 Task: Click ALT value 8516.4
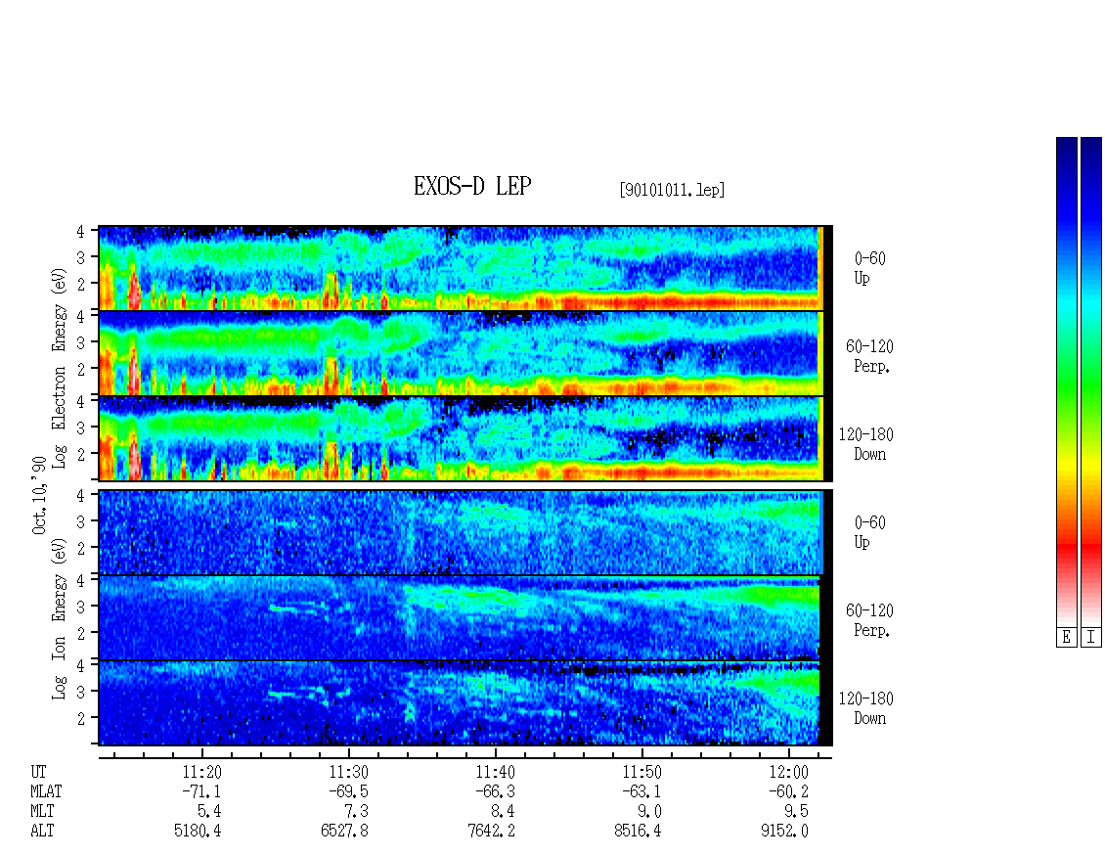pyautogui.click(x=639, y=832)
